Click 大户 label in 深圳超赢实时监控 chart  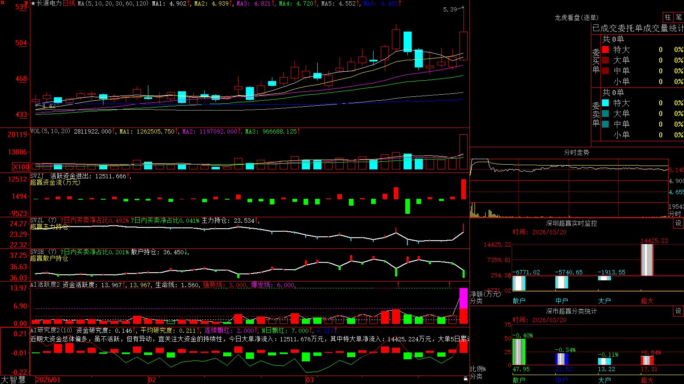point(604,301)
